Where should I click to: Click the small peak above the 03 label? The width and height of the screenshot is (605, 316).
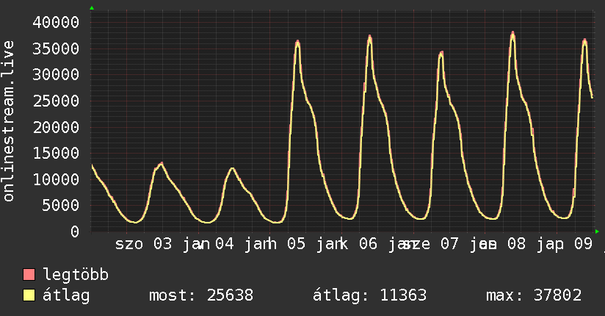(x=162, y=164)
